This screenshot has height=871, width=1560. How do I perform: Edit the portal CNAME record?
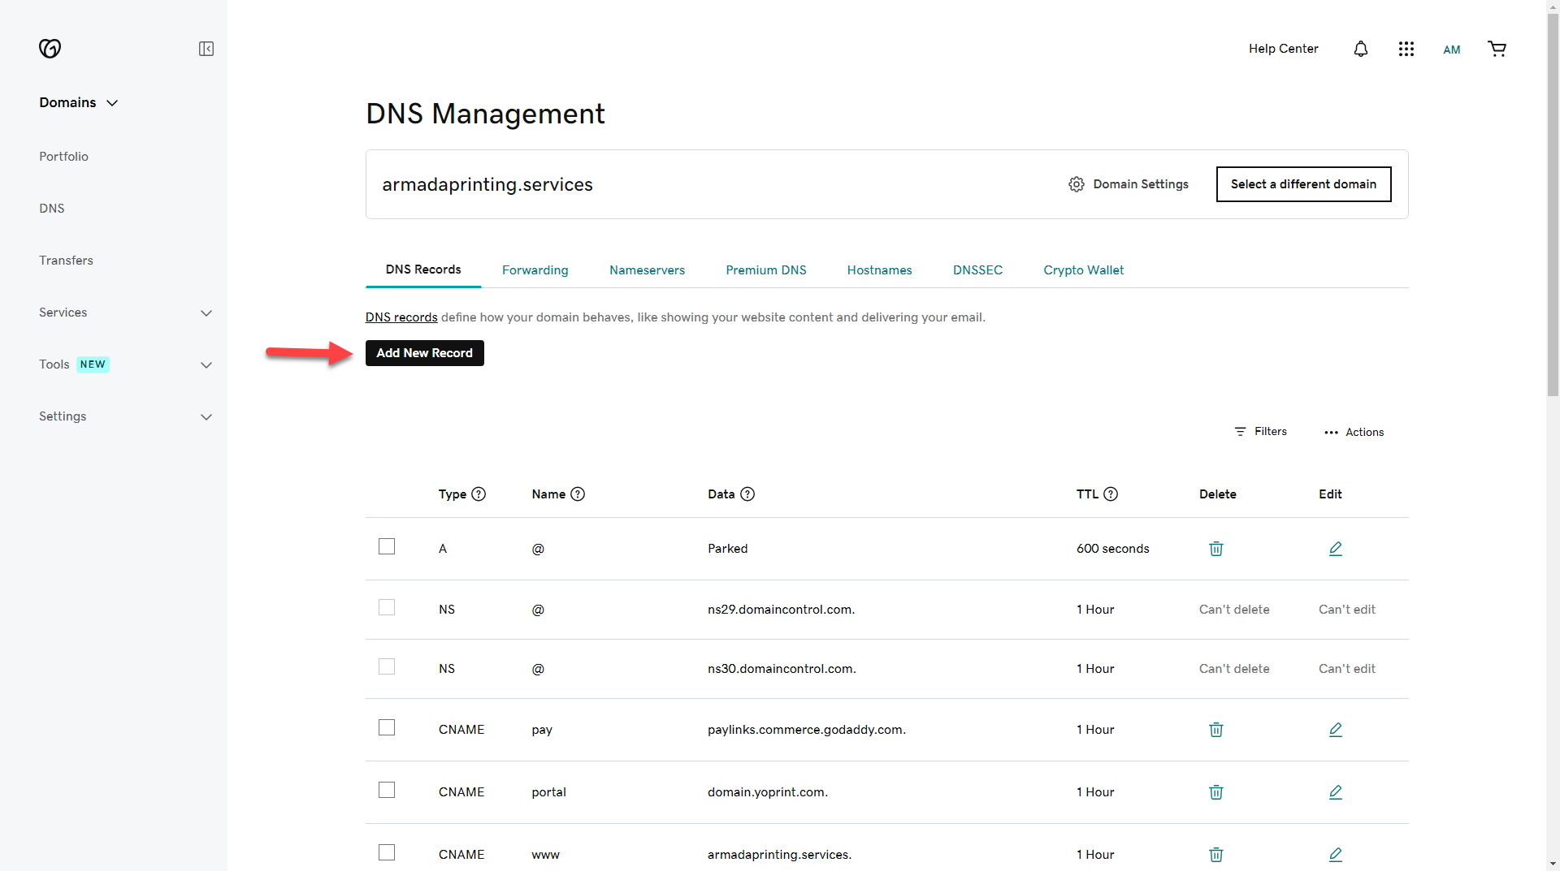click(x=1336, y=792)
